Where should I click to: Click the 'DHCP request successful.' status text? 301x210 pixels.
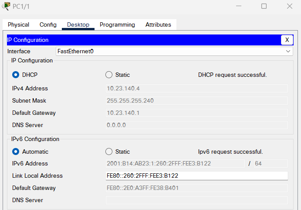[x=233, y=75]
